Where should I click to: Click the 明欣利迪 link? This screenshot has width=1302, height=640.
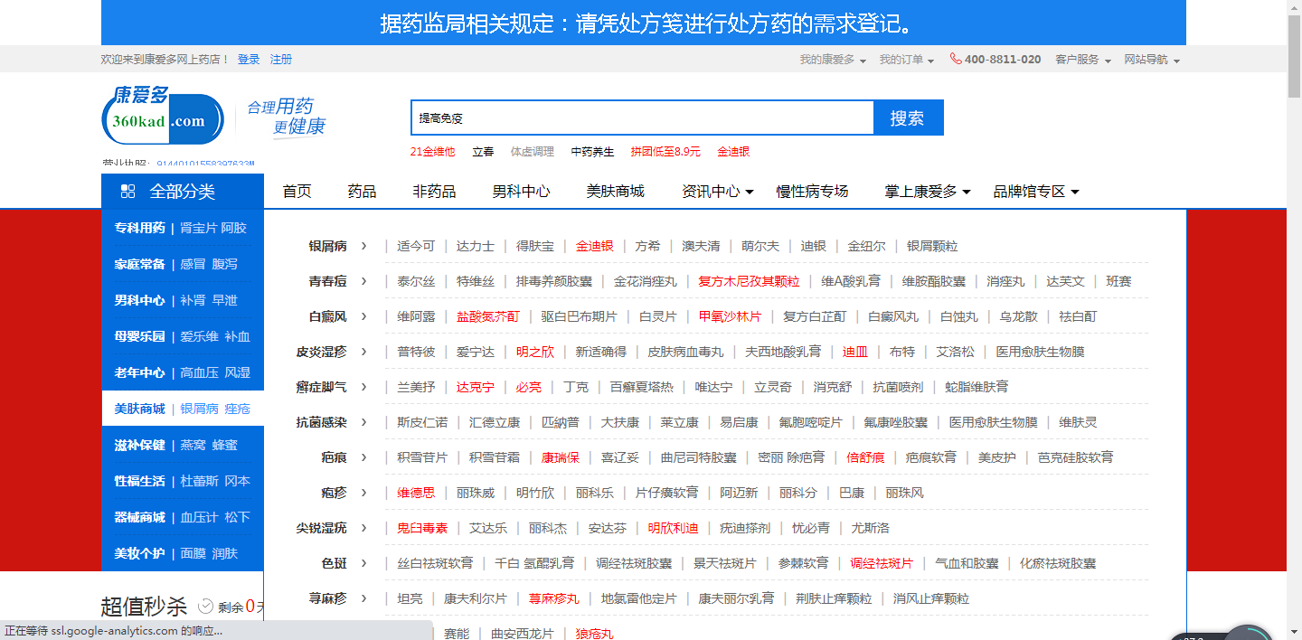(x=673, y=528)
